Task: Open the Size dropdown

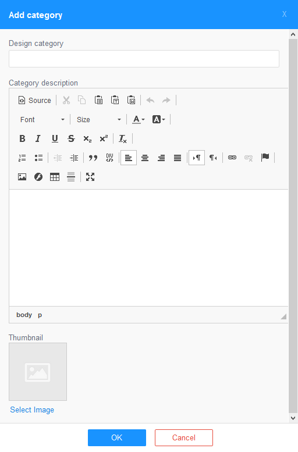Action: [99, 119]
